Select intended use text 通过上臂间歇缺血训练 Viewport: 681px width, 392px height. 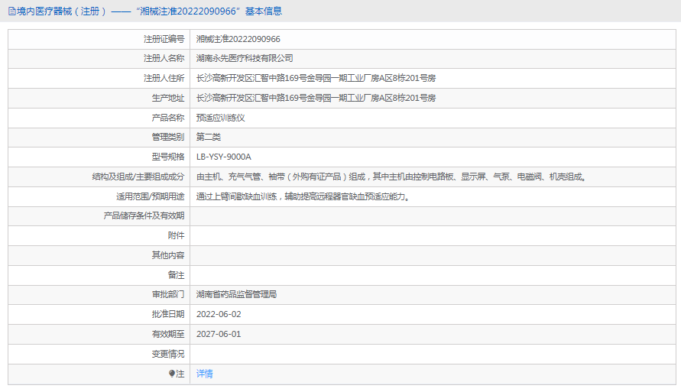[x=303, y=196]
